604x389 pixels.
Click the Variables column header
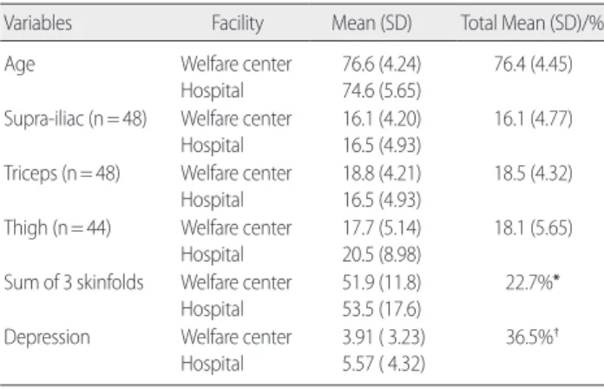coord(38,23)
